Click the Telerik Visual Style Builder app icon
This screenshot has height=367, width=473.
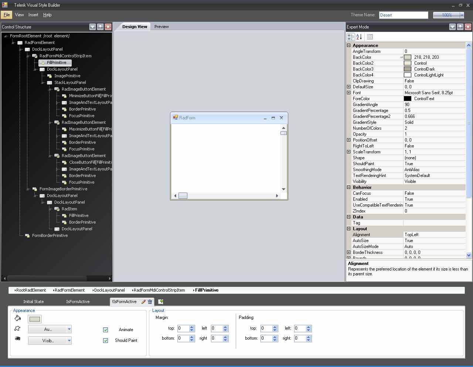coord(5,5)
